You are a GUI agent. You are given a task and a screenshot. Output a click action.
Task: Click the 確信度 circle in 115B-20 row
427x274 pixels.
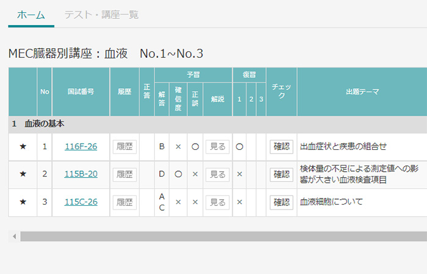tap(178, 174)
